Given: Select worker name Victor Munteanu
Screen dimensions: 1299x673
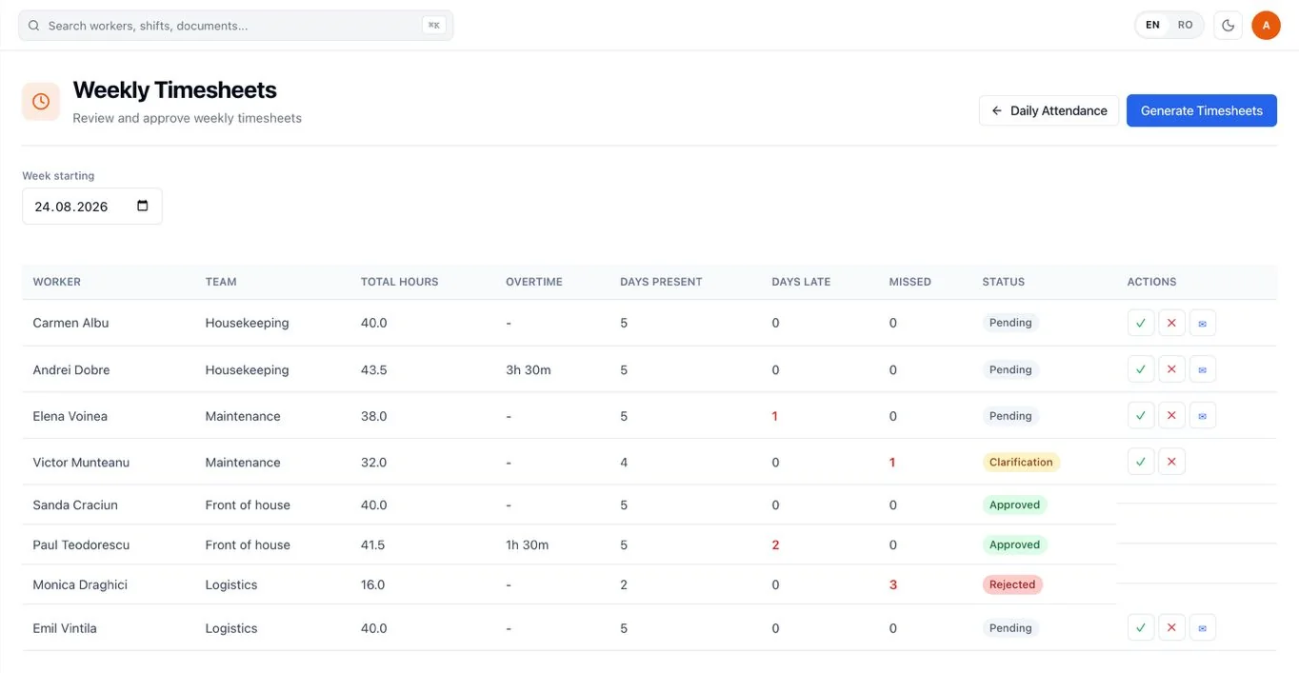Looking at the screenshot, I should 81,462.
